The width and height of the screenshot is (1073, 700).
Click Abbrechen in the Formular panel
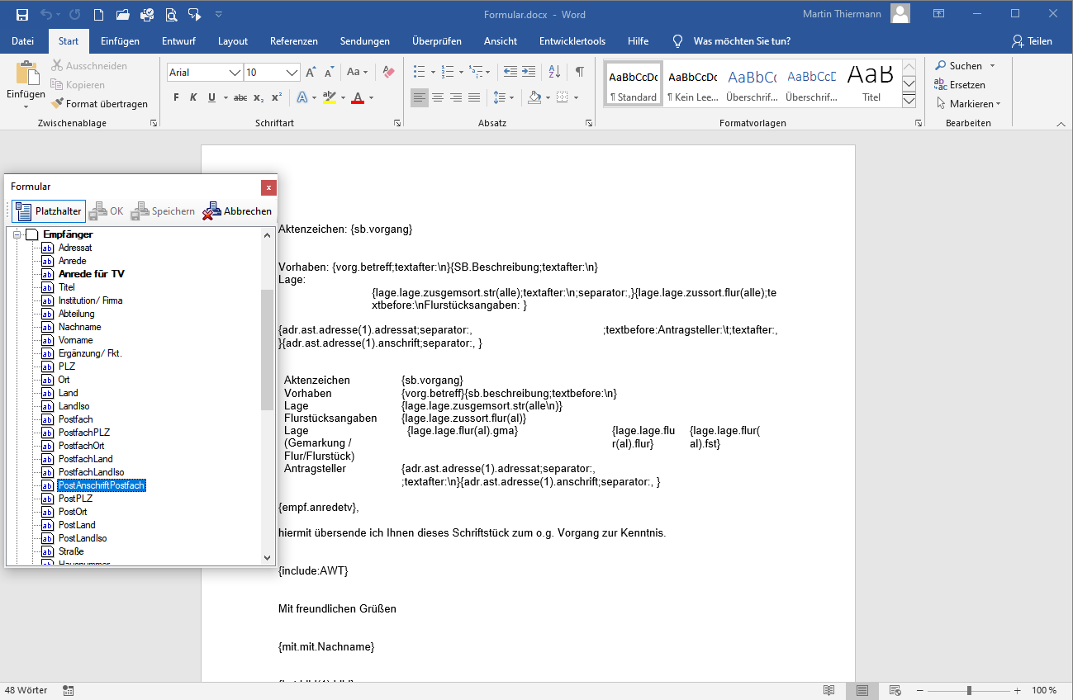click(238, 211)
